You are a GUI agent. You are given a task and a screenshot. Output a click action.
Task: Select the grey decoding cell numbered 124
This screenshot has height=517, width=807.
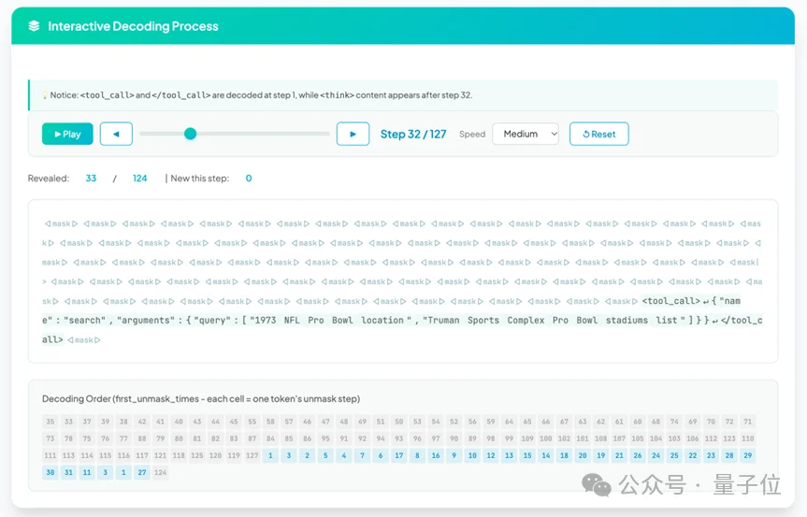click(160, 472)
